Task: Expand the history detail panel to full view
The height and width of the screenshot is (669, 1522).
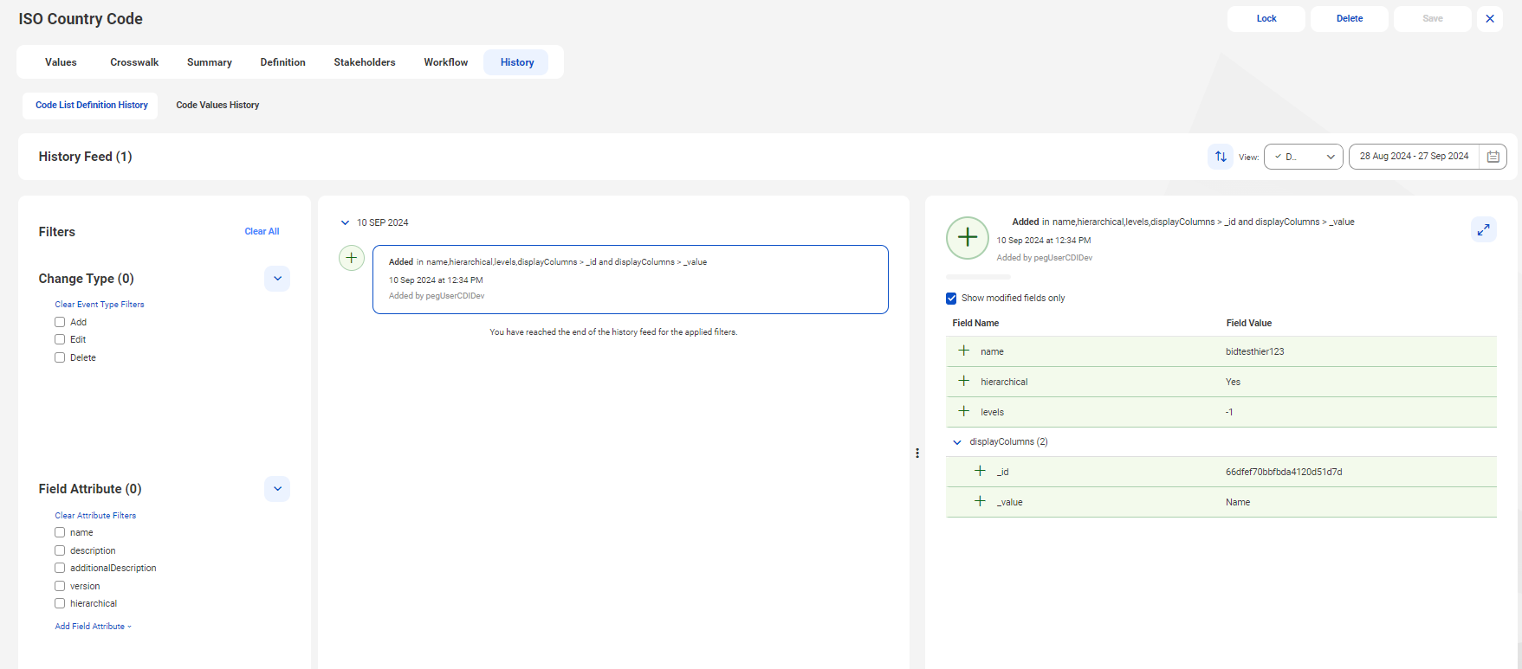Action: pos(1483,229)
